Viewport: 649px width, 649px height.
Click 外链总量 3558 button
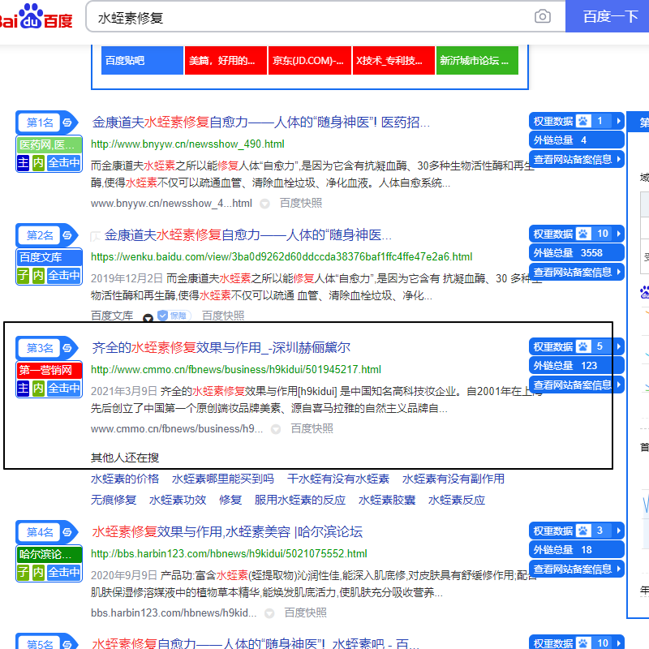click(x=577, y=253)
